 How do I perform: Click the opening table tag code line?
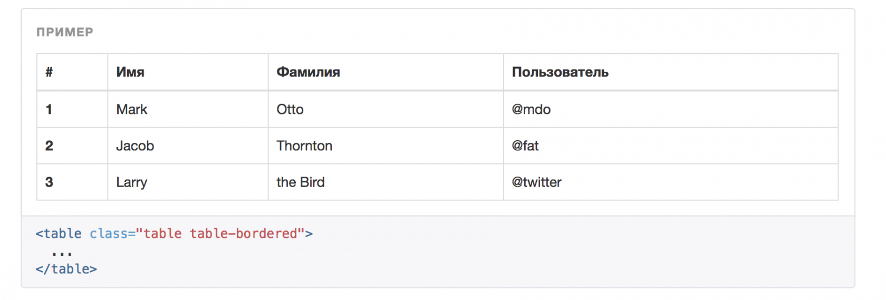(x=174, y=234)
